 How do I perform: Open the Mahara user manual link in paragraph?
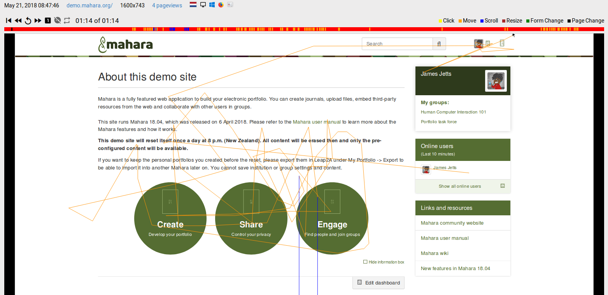(317, 122)
